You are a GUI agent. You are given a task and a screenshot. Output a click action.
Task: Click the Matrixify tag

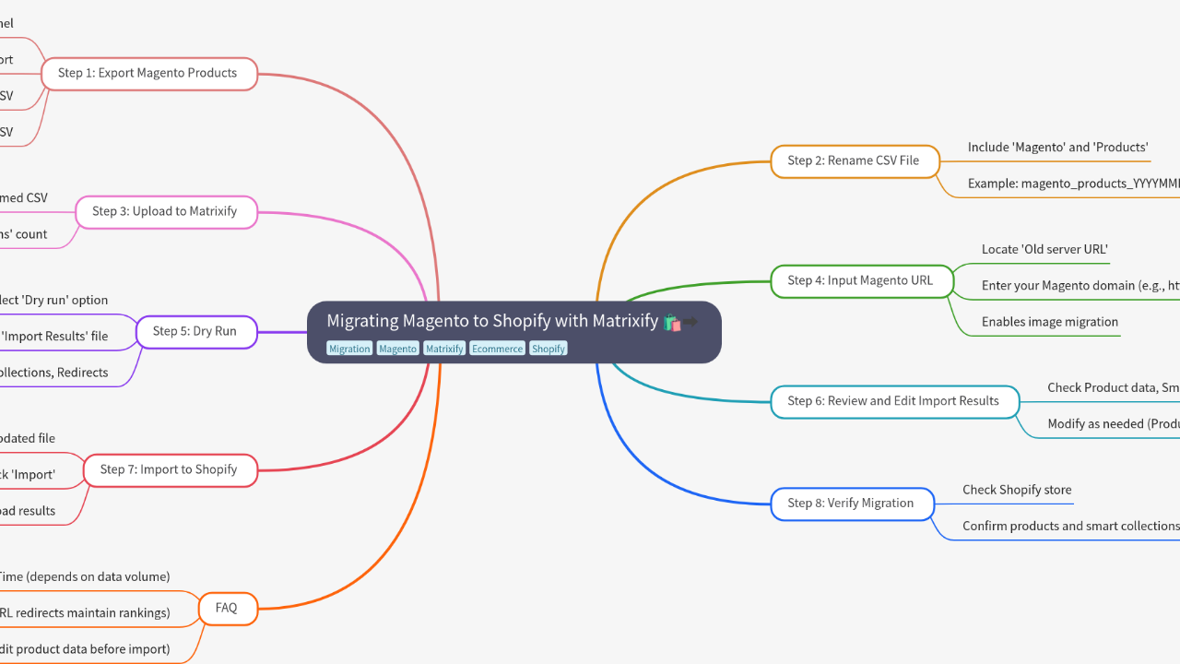point(444,349)
